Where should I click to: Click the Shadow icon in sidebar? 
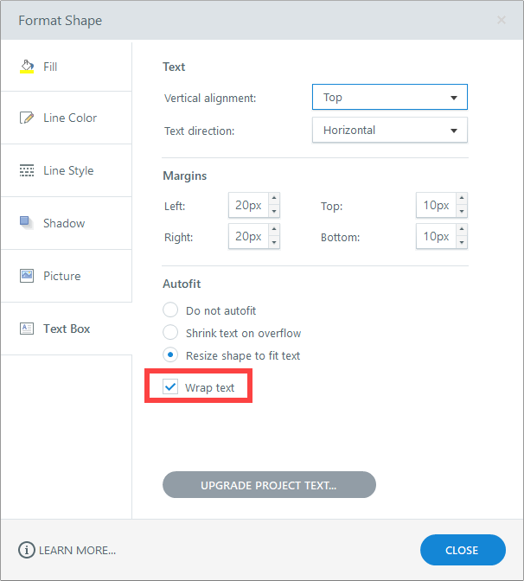click(x=27, y=222)
